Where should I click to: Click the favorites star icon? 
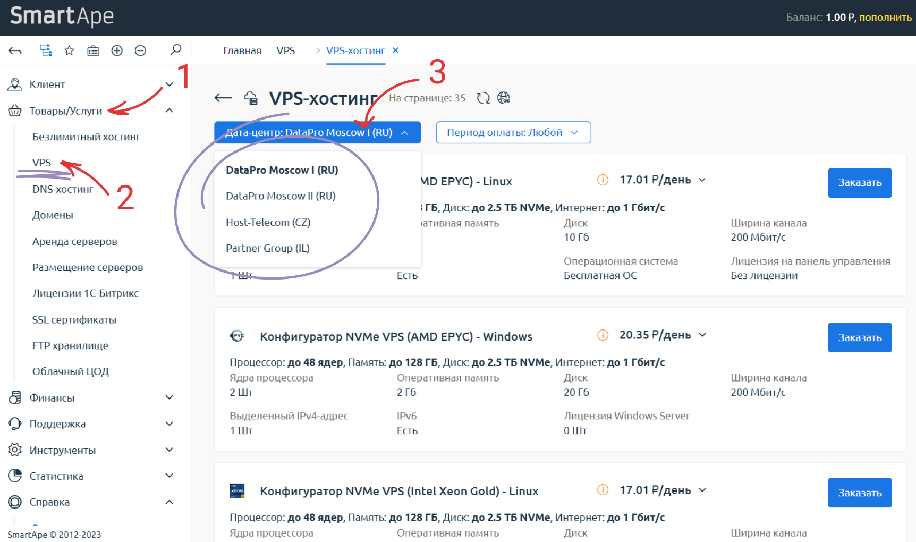point(69,50)
